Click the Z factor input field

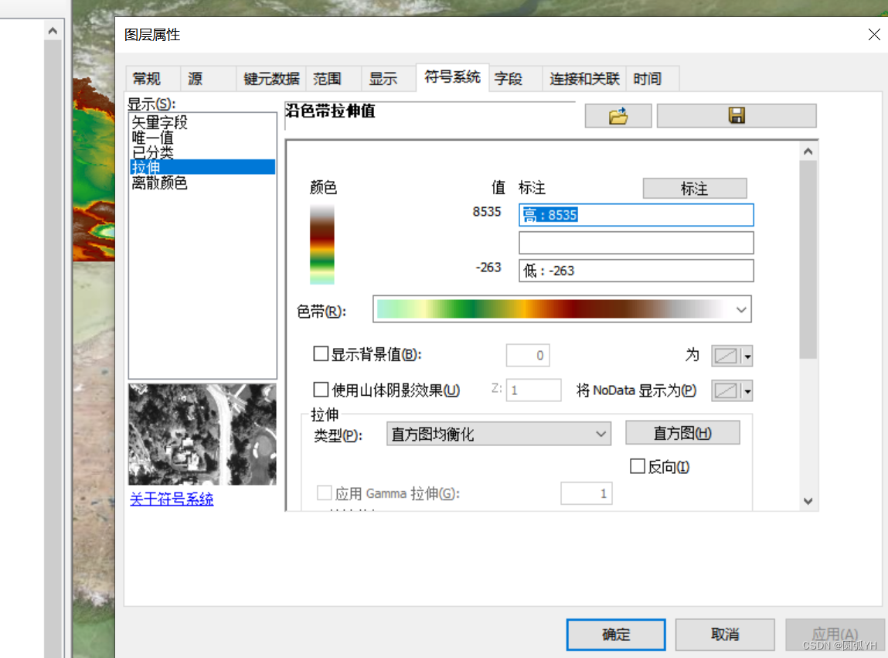(533, 390)
